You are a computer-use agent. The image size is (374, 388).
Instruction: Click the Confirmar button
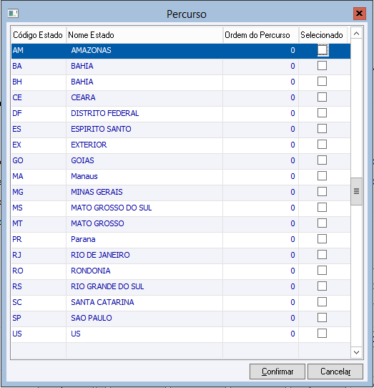click(277, 372)
